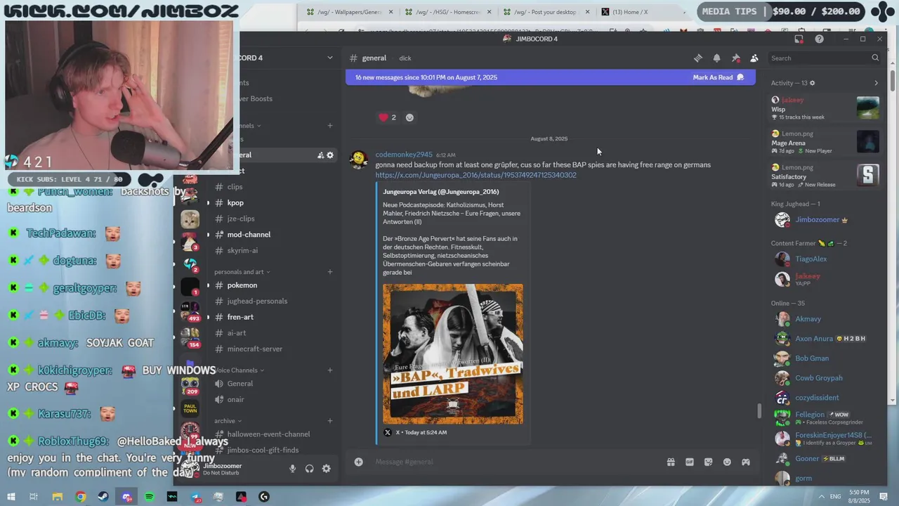The width and height of the screenshot is (899, 506).
Task: Create channel in personals and art category
Action: [x=330, y=272]
